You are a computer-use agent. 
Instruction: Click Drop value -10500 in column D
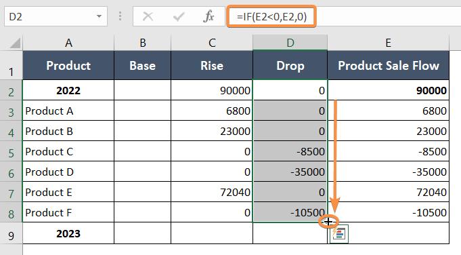pyautogui.click(x=290, y=212)
